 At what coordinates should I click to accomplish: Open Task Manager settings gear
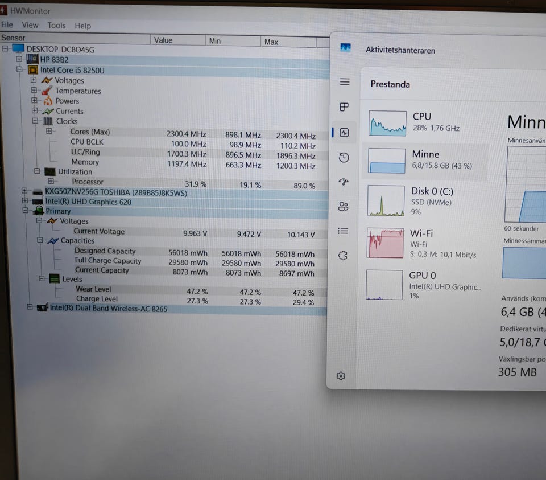pos(341,376)
